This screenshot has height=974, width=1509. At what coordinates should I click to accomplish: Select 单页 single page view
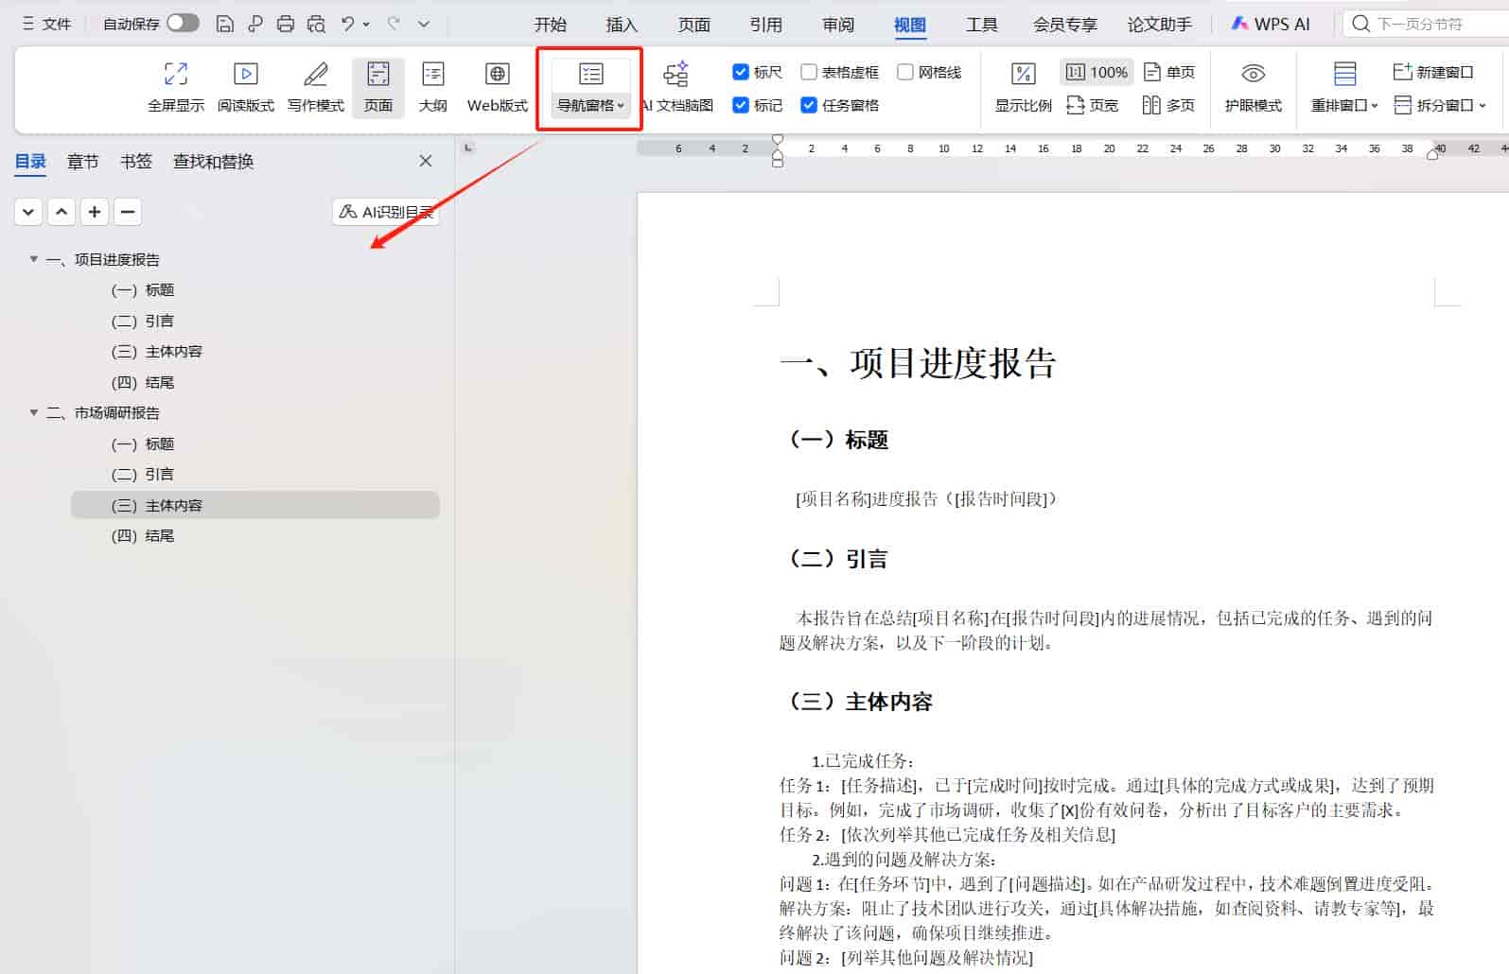1169,72
